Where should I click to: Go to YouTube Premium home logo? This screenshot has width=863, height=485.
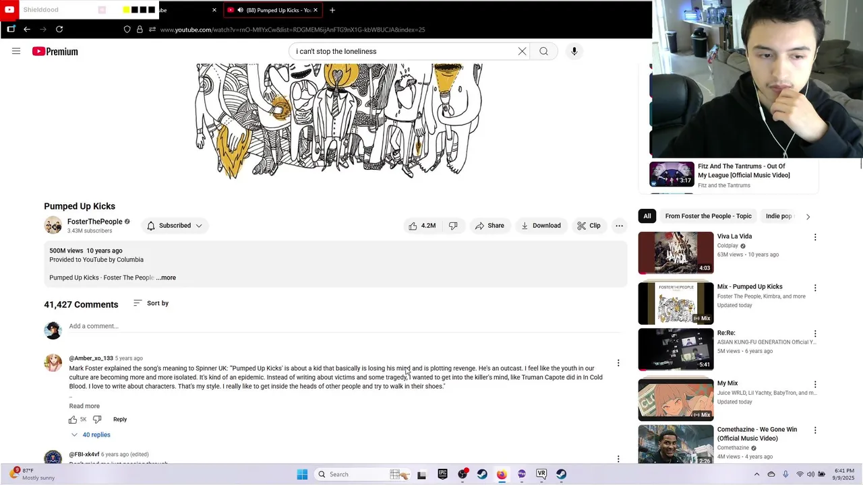55,51
